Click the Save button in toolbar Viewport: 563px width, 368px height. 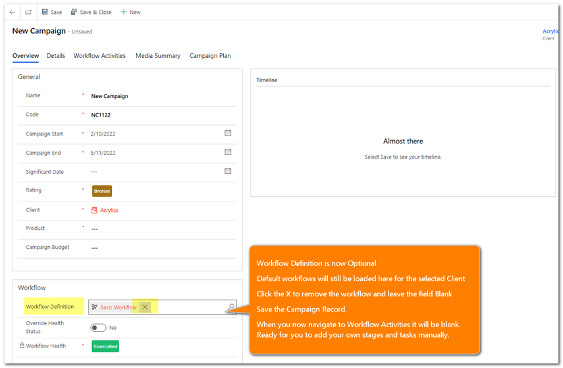pos(52,12)
